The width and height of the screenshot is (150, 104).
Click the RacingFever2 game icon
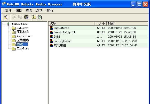(51, 41)
